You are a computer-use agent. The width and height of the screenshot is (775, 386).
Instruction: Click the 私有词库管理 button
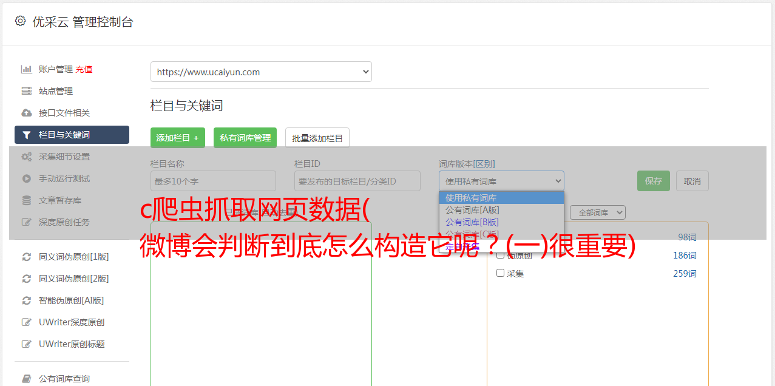pos(245,138)
